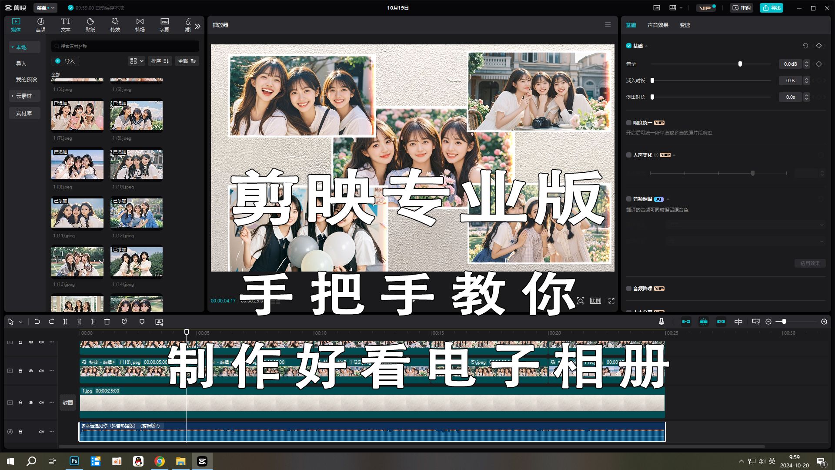Toggle auto snapping icon in timeline toolbar
This screenshot has width=835, height=470.
[704, 322]
